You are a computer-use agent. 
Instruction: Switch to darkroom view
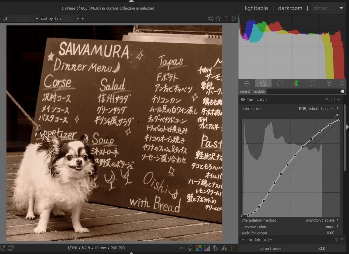coord(290,8)
